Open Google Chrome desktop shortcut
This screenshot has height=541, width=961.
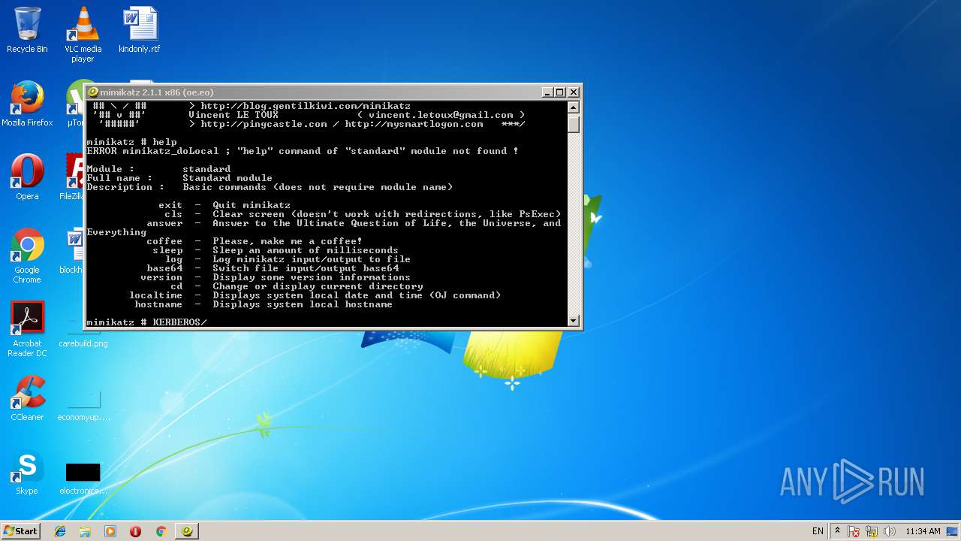tap(27, 255)
